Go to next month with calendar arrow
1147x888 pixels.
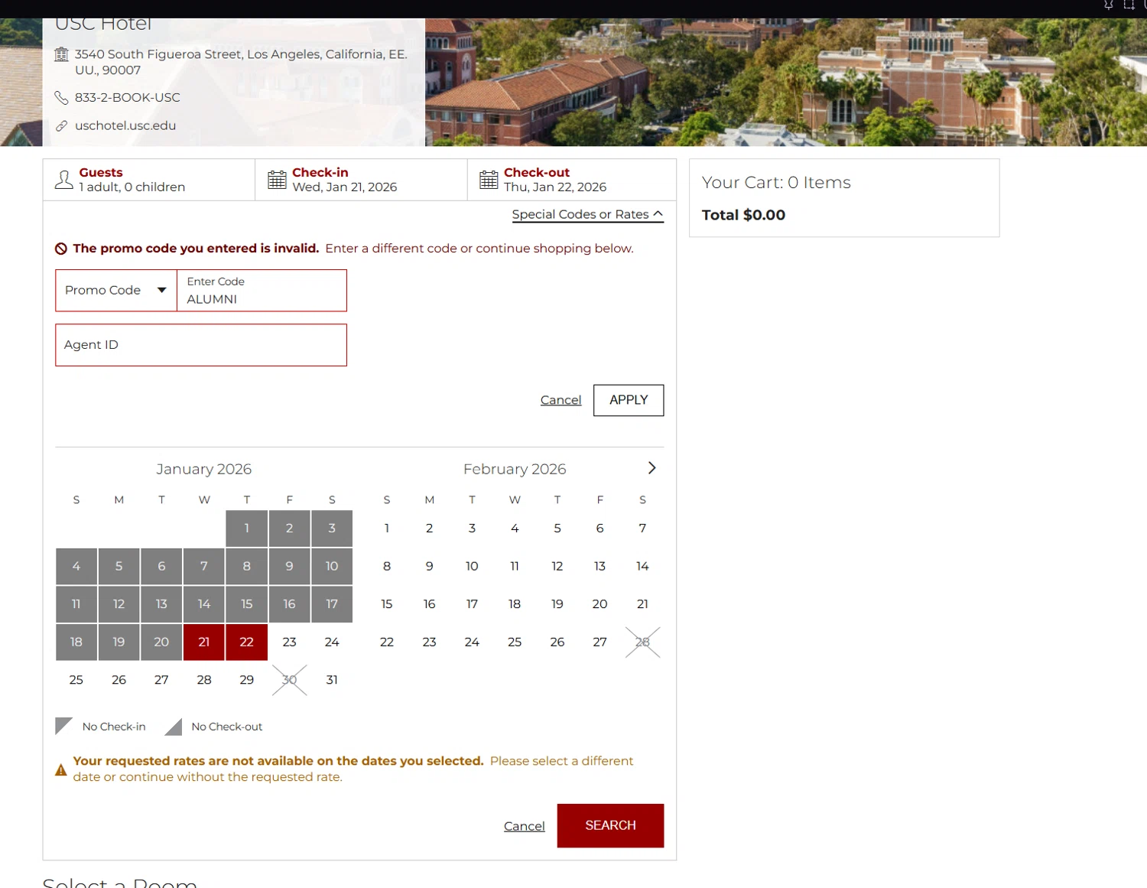(x=651, y=468)
